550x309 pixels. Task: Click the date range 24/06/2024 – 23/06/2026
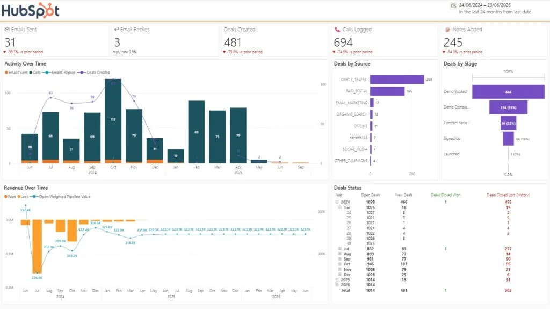[485, 5]
